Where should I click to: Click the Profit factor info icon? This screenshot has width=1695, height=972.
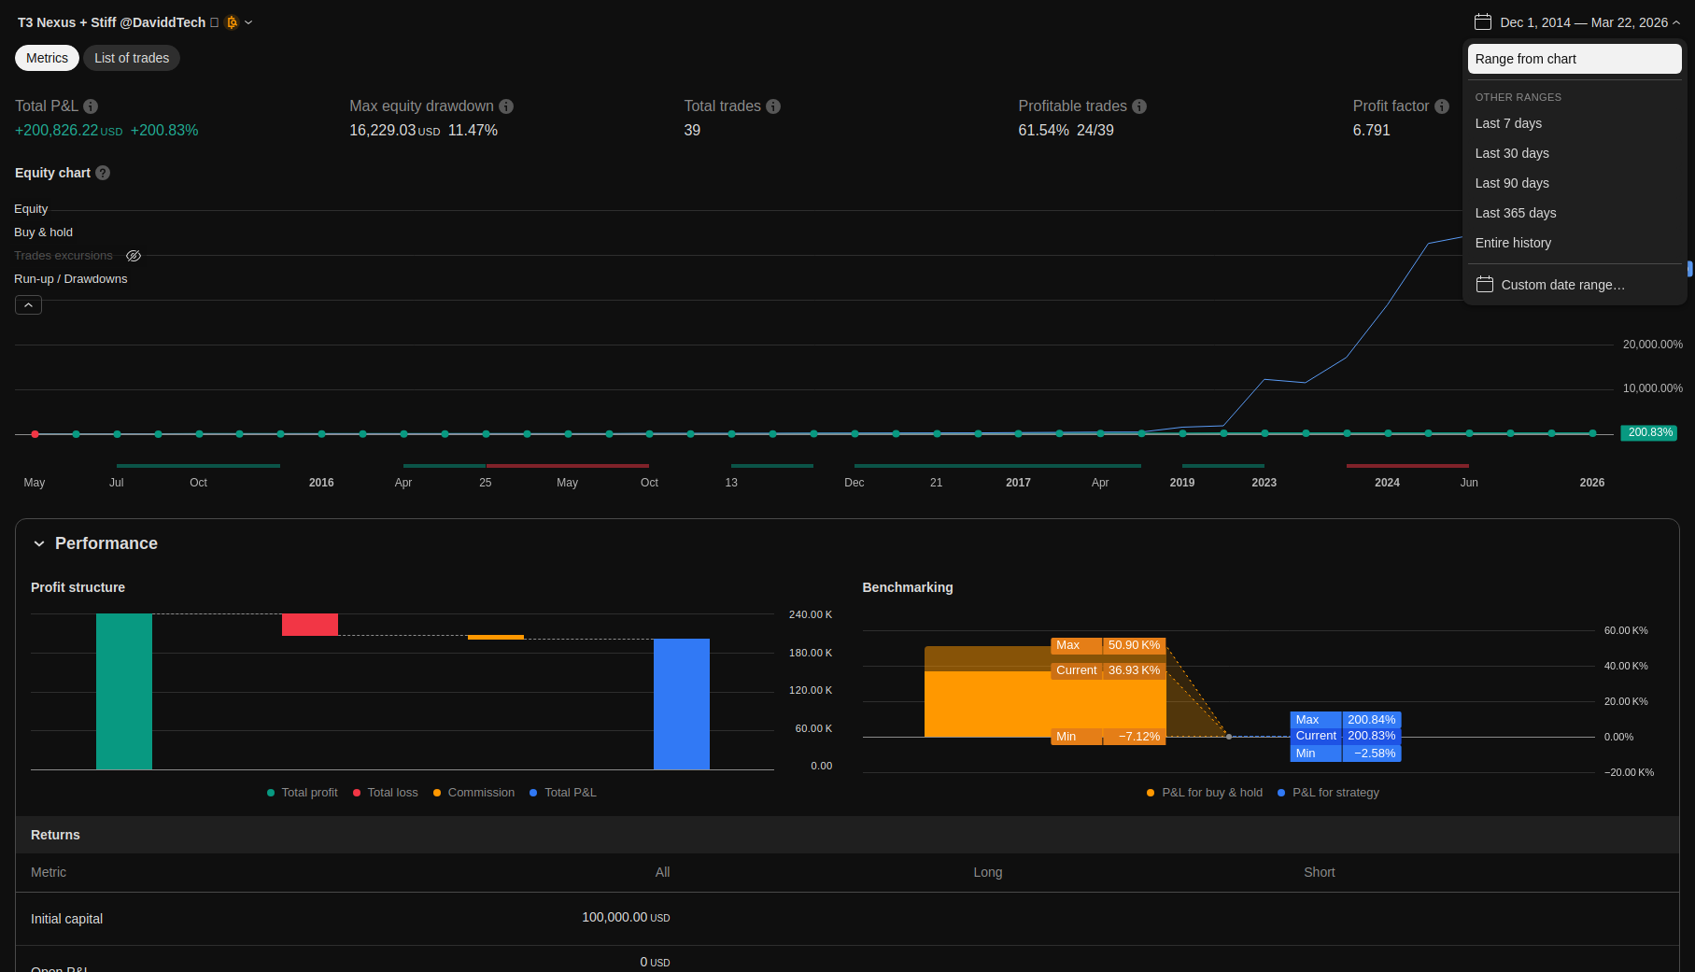click(x=1442, y=106)
